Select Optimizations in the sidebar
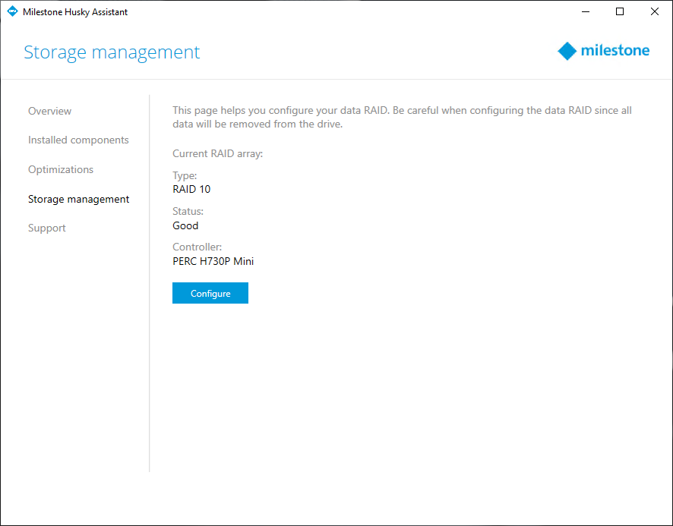Image resolution: width=673 pixels, height=526 pixels. pyautogui.click(x=61, y=169)
